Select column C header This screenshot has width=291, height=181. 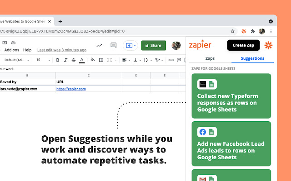(x=89, y=76)
